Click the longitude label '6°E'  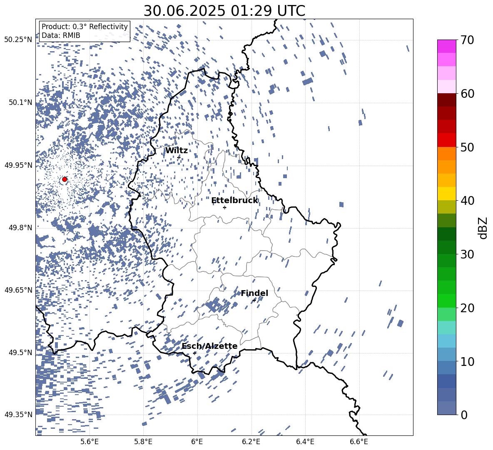[x=197, y=442]
